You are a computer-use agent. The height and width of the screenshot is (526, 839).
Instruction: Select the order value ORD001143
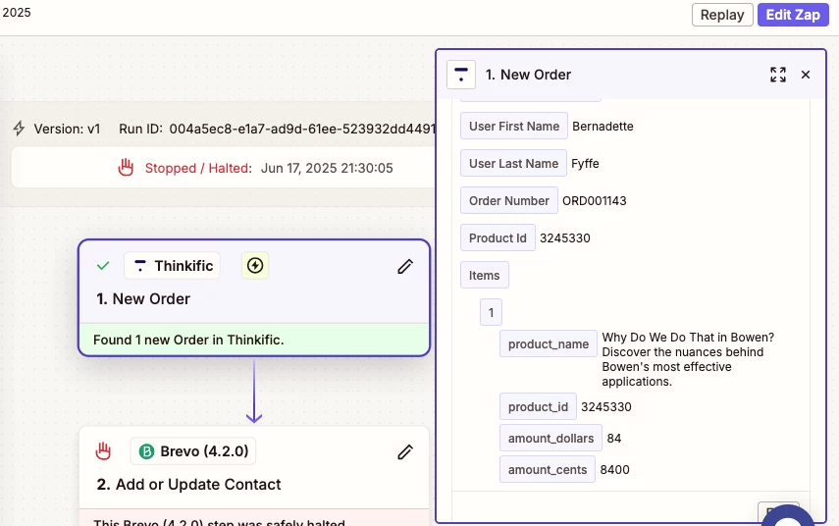594,200
